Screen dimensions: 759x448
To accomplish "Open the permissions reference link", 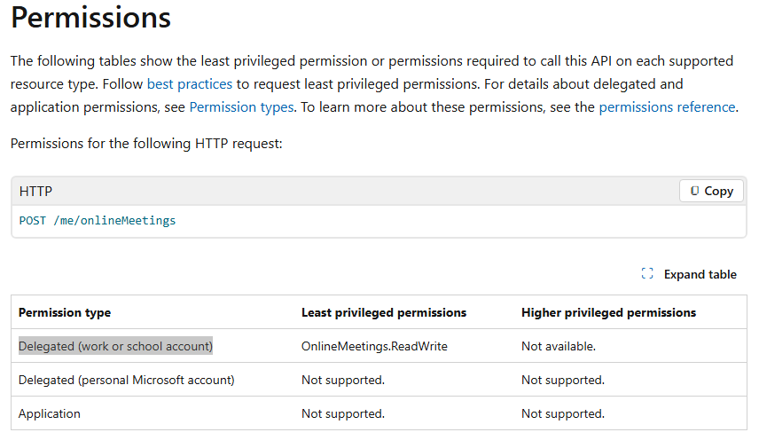I will click(667, 107).
